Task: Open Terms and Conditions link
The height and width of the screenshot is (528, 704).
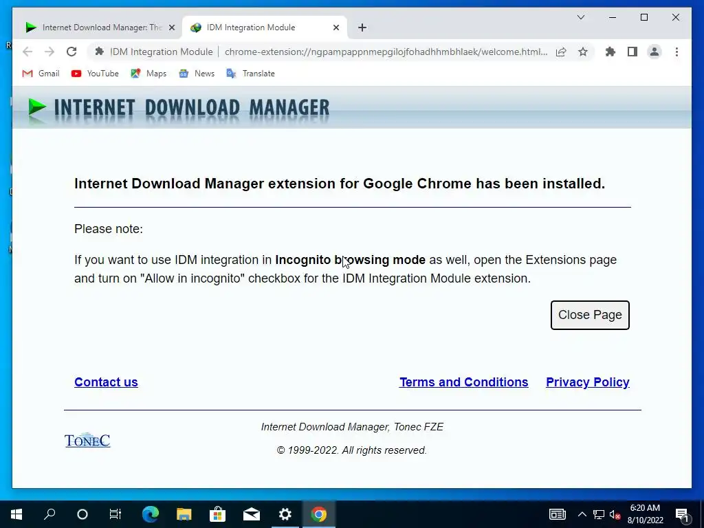Action: coord(464,382)
